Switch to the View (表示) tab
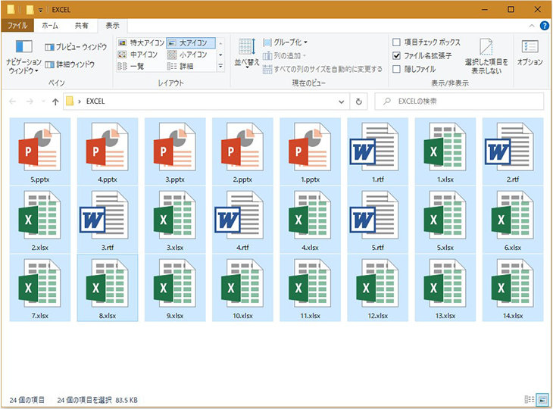 [x=113, y=26]
